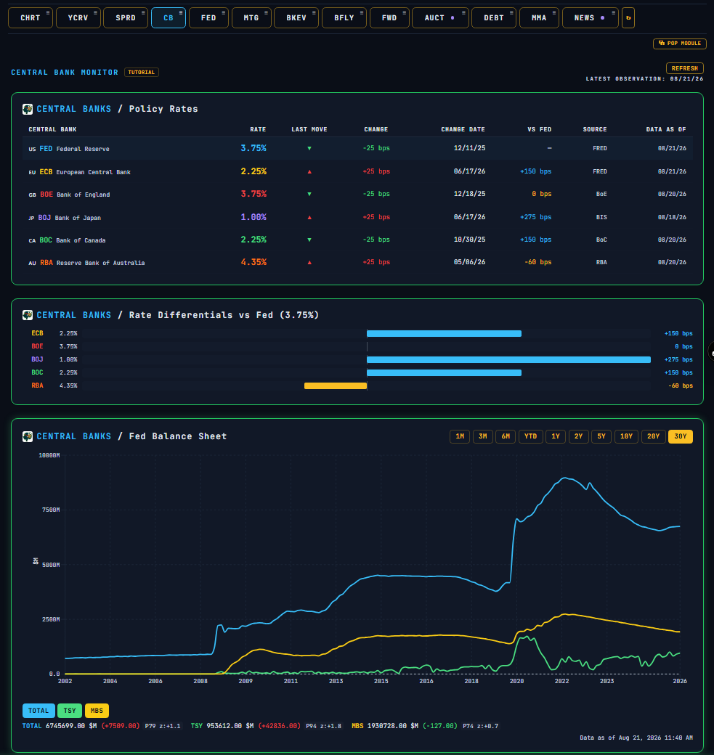The height and width of the screenshot is (755, 714).
Task: Select the 30Y chart range
Action: click(681, 436)
